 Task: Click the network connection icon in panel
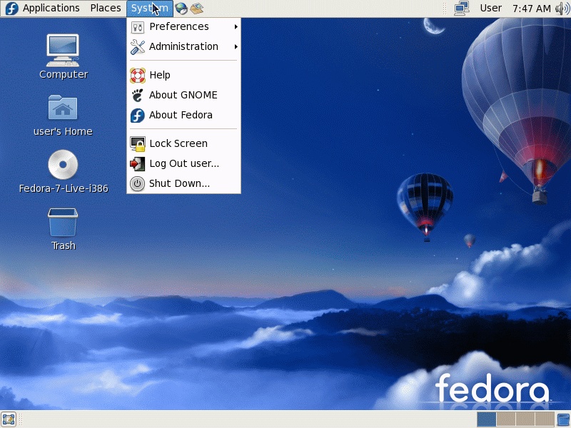click(462, 9)
